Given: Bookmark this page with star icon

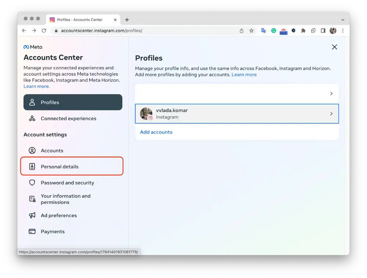Looking at the screenshot, I should (x=251, y=31).
